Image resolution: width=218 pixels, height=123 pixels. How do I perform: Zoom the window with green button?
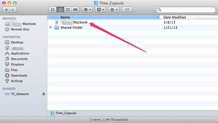15,3
